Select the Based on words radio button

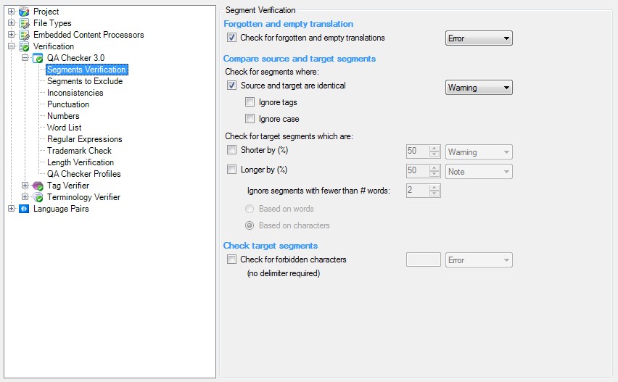250,209
